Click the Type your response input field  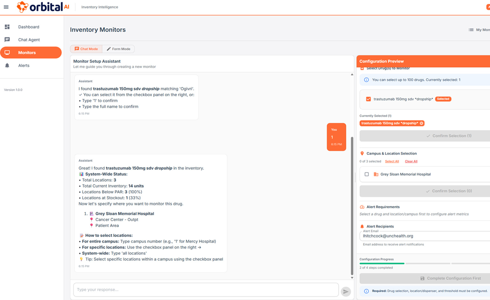coord(206,290)
